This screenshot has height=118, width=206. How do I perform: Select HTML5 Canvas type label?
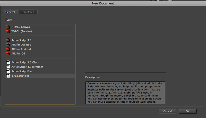click(21, 27)
